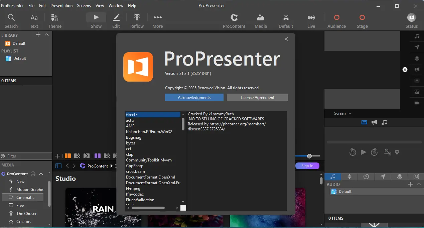Clear the media layer image icon
424x228 pixels.
coord(417,92)
